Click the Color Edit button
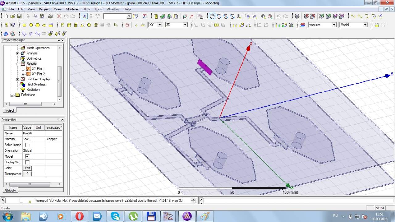This screenshot has height=222, width=395. [27, 168]
